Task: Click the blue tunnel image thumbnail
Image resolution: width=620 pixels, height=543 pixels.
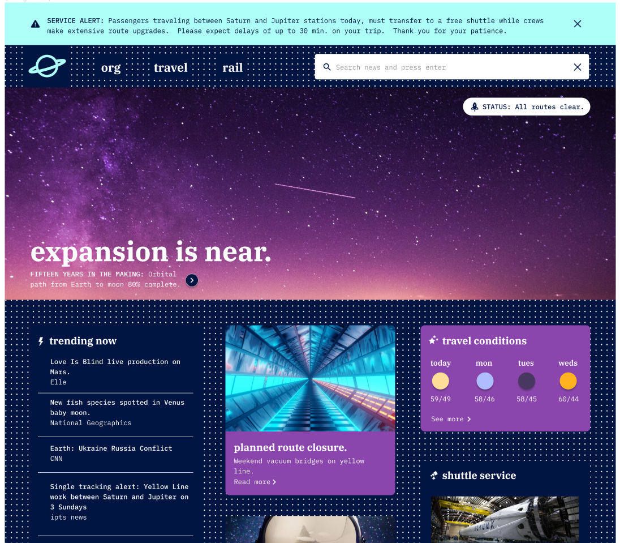Action: click(310, 378)
